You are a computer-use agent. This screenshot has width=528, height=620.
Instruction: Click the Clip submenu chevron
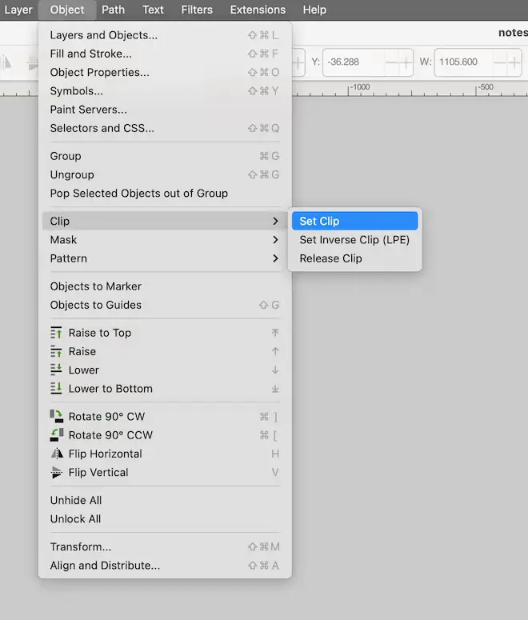pyautogui.click(x=275, y=222)
